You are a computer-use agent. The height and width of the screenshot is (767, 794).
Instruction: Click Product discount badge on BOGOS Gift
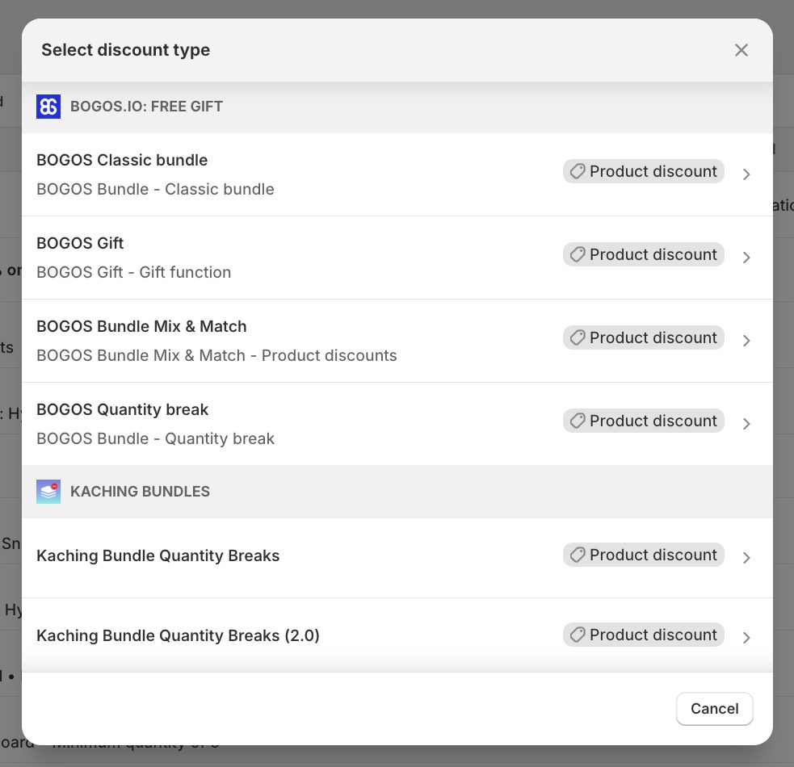pyautogui.click(x=644, y=255)
